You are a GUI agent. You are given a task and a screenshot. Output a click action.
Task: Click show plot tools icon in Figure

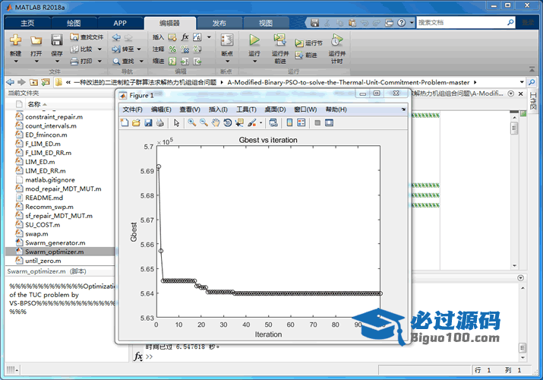[329, 122]
